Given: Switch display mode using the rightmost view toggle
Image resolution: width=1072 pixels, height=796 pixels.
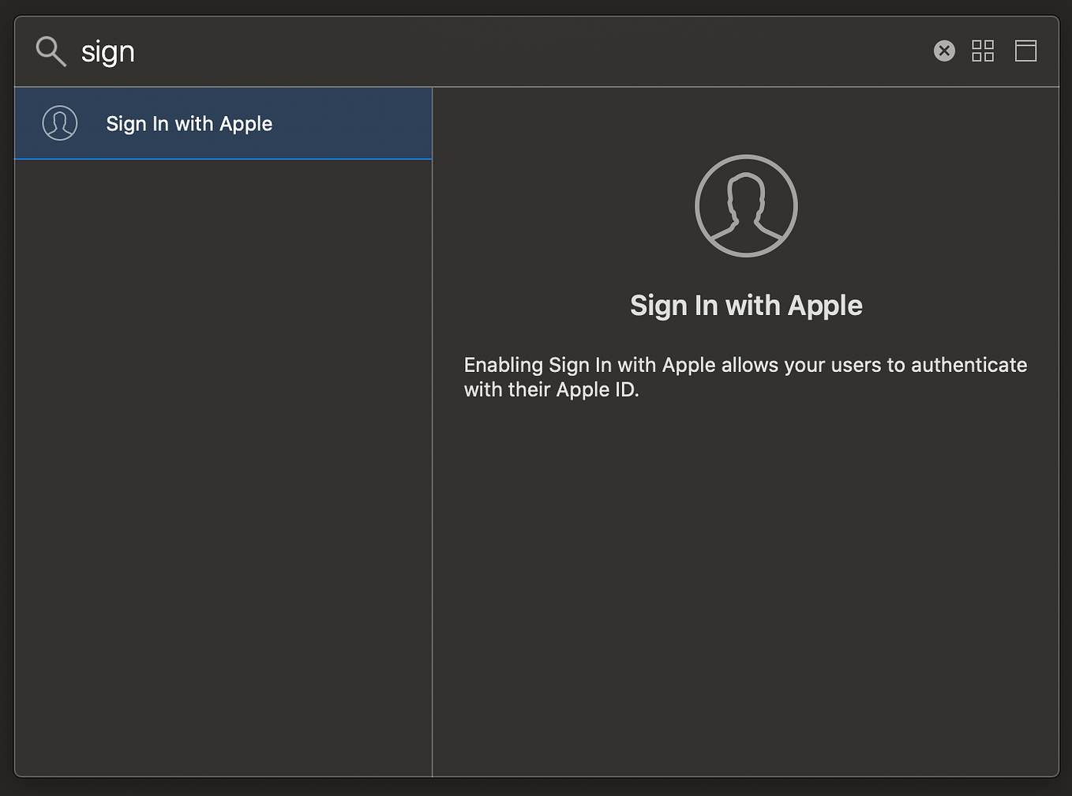Looking at the screenshot, I should tap(1025, 51).
